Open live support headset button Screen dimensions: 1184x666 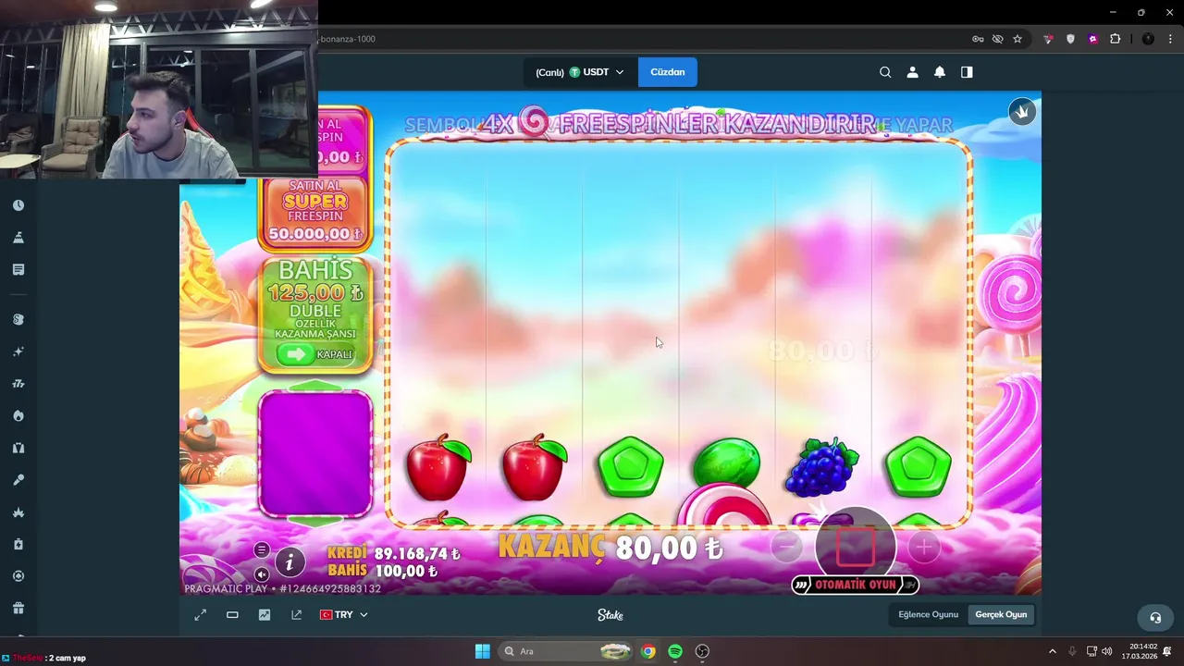pyautogui.click(x=1154, y=617)
